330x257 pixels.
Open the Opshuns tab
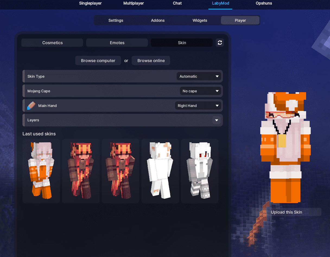coord(264,3)
